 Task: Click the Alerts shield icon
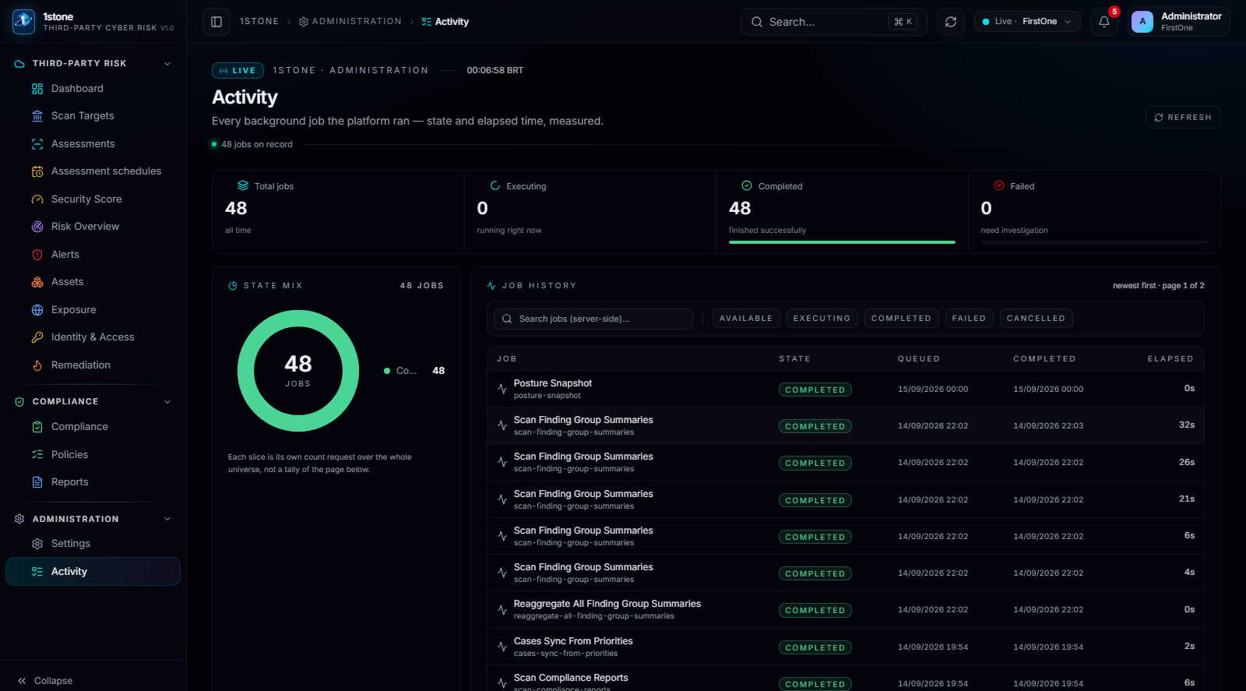37,255
